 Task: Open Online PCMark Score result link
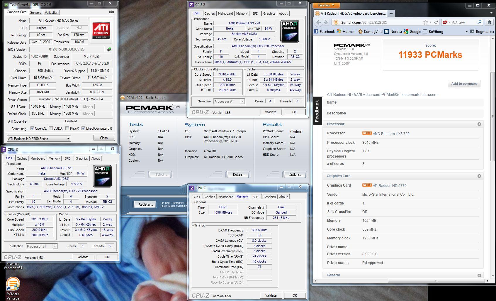coord(296,131)
